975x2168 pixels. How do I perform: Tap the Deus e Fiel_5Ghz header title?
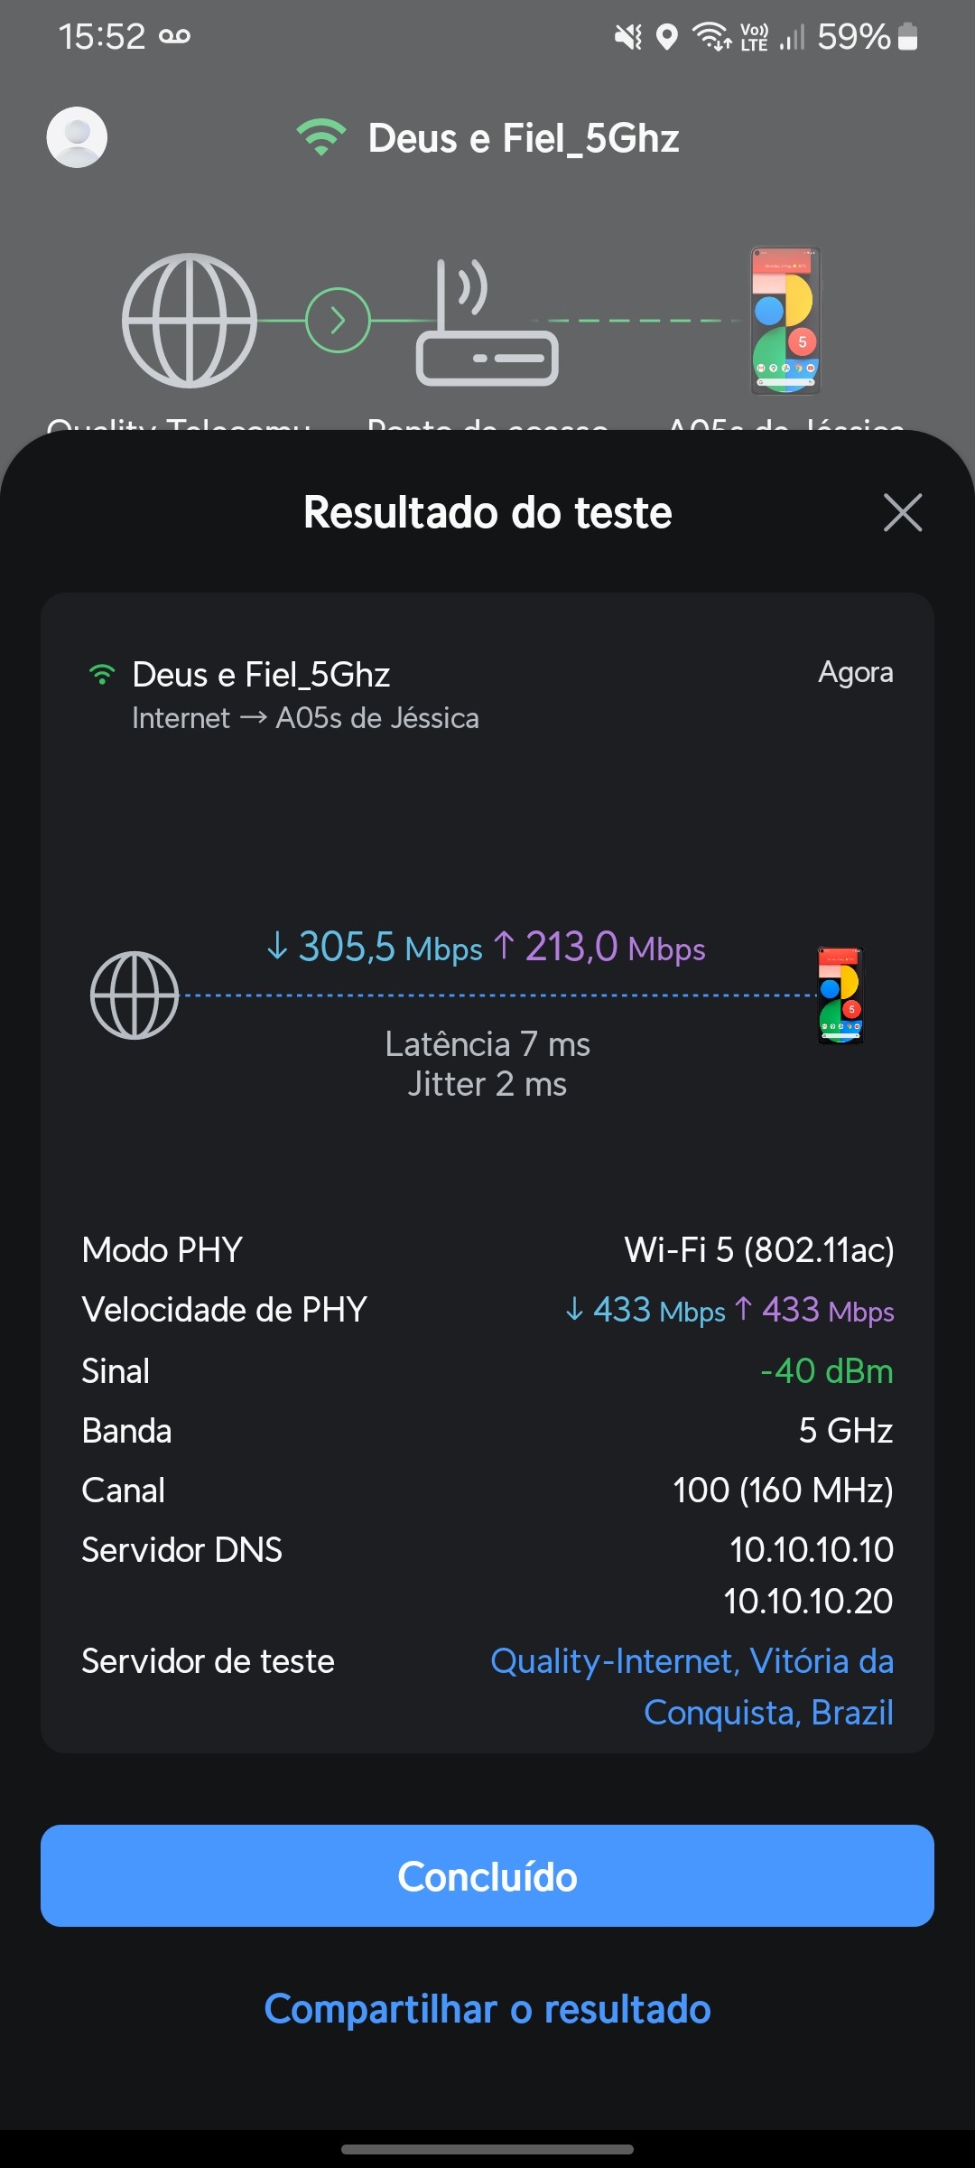tap(523, 138)
